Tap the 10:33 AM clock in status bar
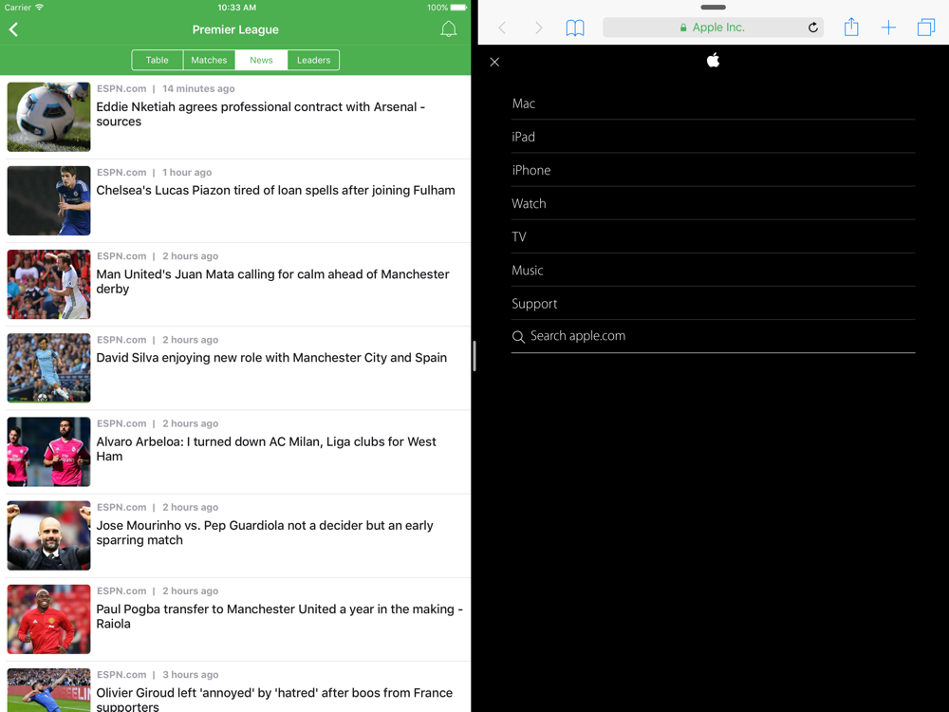The height and width of the screenshot is (712, 949). [236, 8]
